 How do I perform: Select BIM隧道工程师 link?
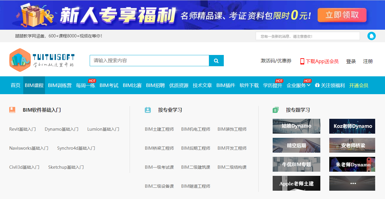click(x=195, y=186)
